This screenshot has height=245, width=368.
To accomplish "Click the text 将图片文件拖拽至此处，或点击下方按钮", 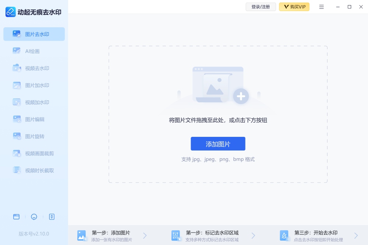I will click(x=218, y=120).
